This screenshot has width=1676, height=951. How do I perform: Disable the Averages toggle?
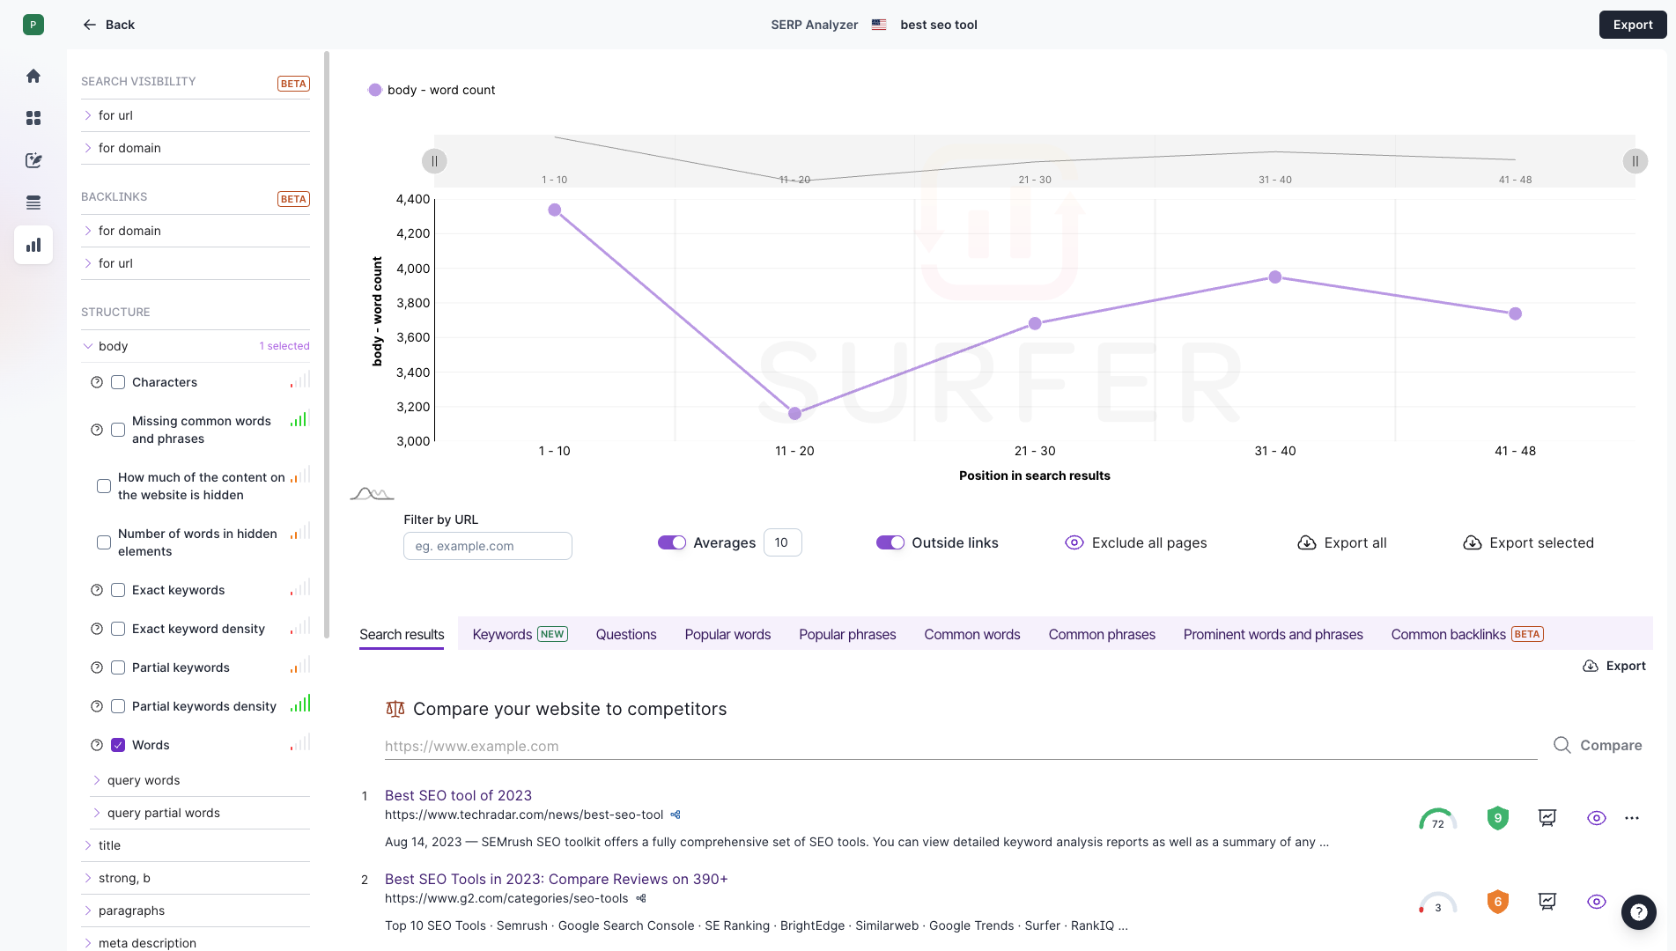672,542
